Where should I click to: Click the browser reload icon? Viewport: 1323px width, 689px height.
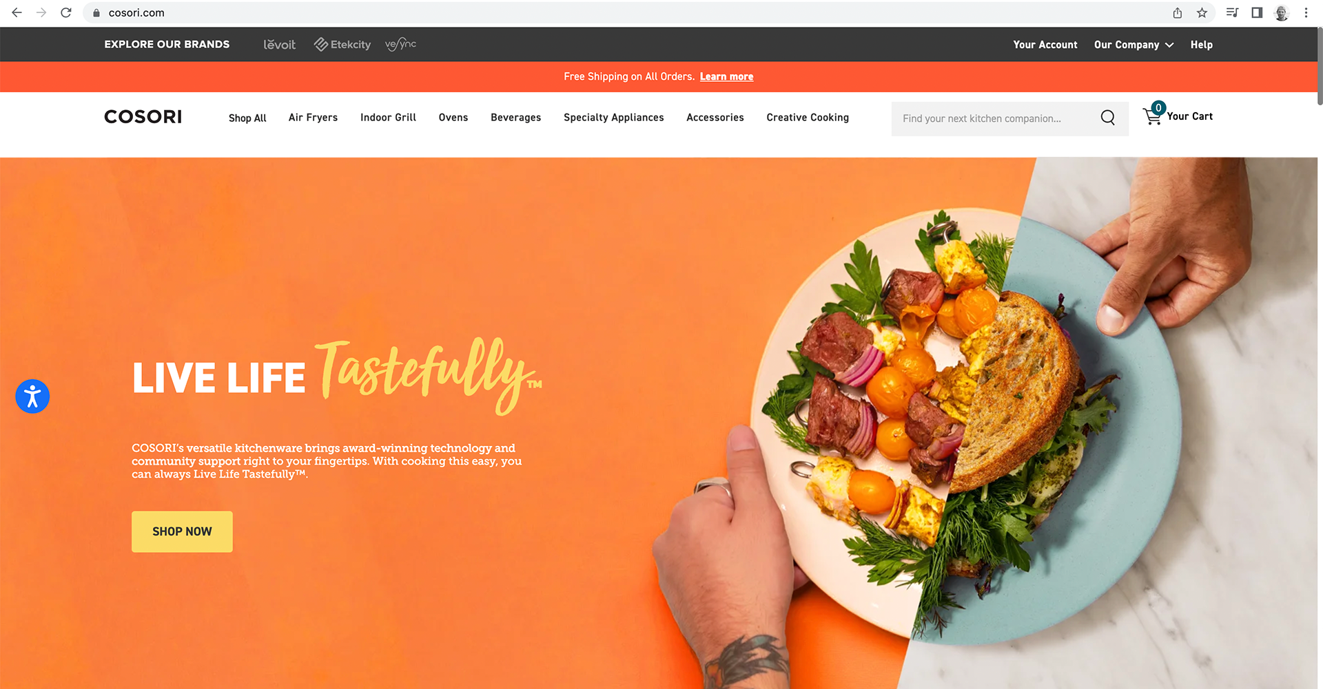click(66, 12)
